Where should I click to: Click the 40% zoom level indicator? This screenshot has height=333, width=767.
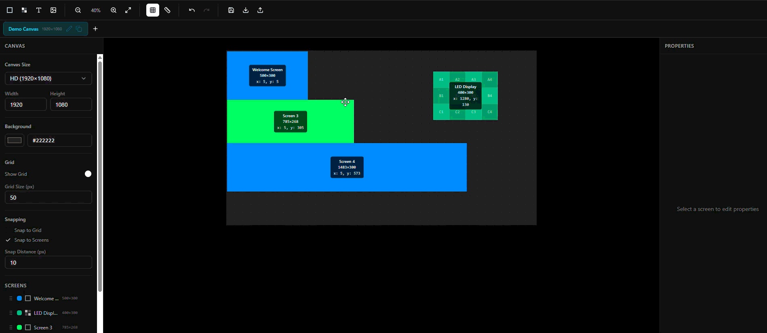point(96,11)
